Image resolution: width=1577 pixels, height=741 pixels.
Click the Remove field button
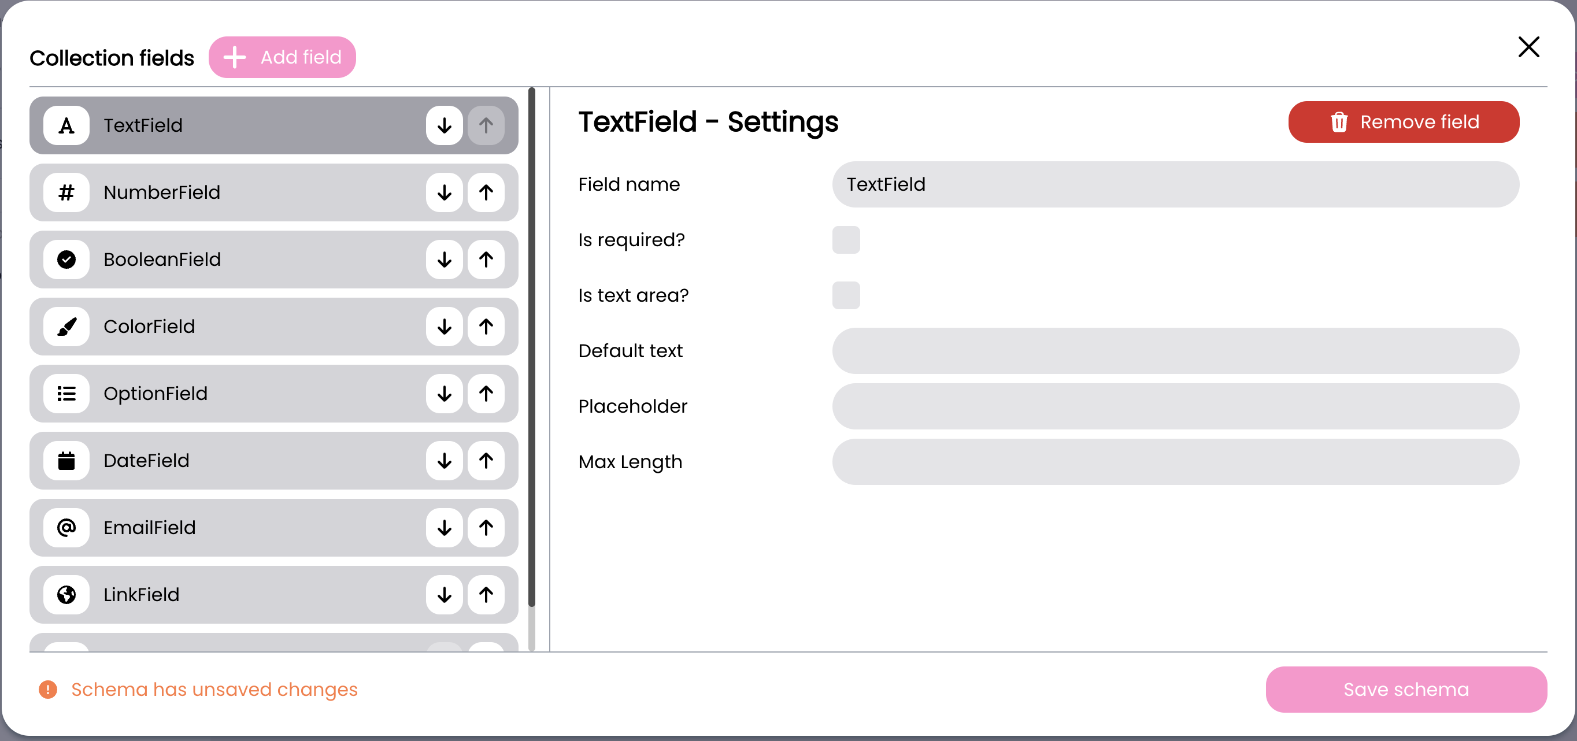1403,123
